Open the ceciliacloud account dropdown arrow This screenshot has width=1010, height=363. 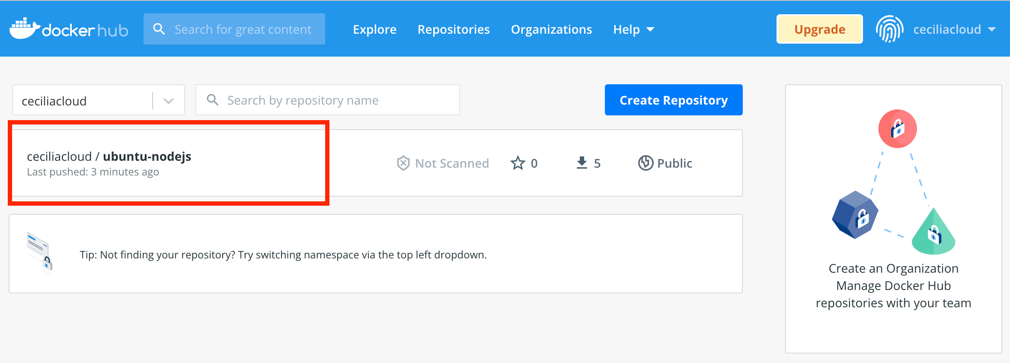point(992,29)
